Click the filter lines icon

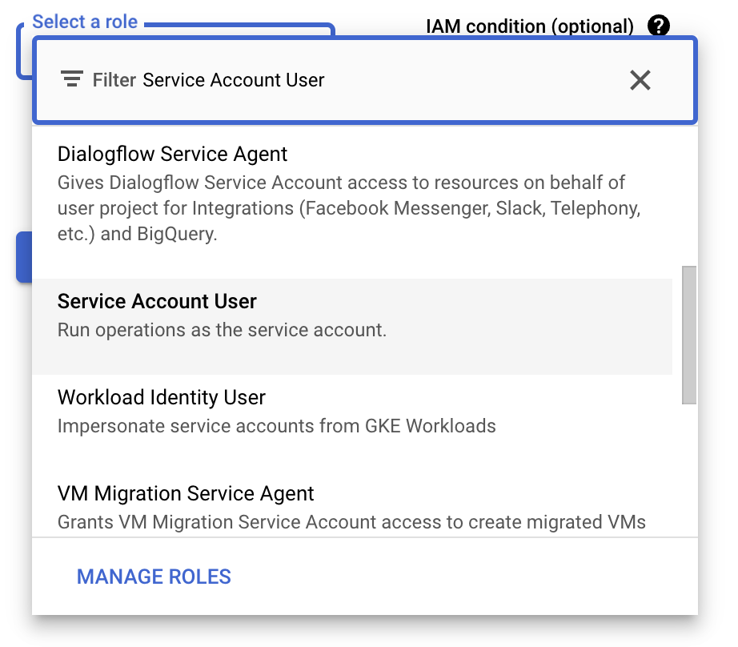(x=72, y=78)
